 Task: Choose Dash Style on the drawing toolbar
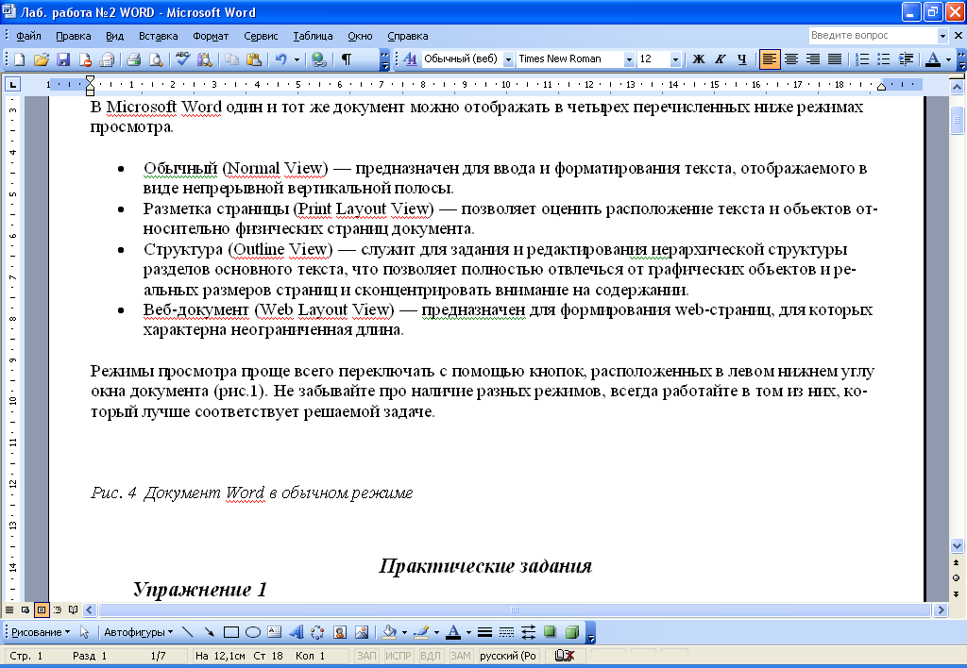point(506,632)
